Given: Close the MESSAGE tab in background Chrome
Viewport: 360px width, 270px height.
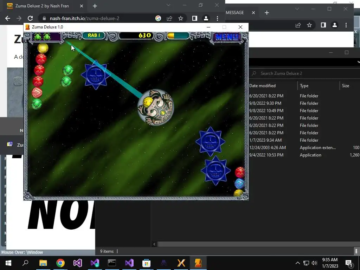Looking at the screenshot, I should (253, 13).
